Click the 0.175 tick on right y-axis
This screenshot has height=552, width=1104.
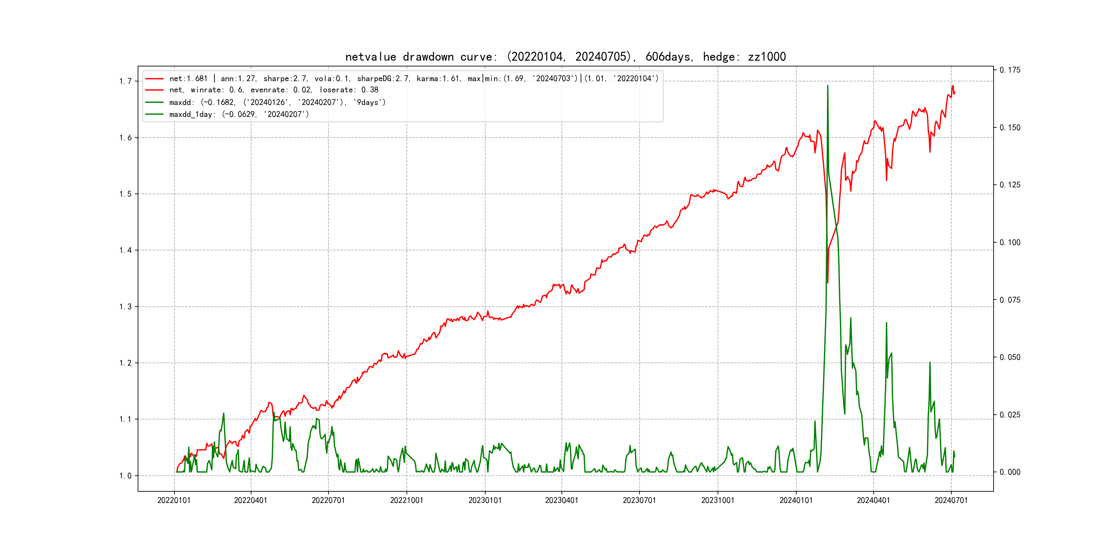[1010, 70]
